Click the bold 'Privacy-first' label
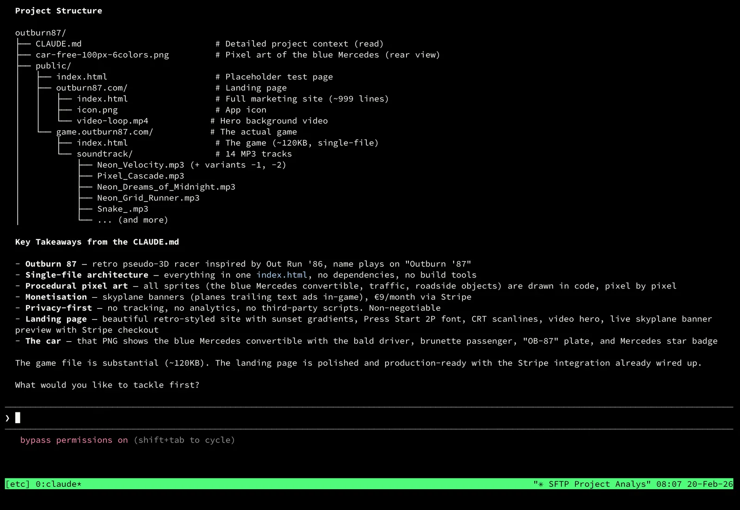This screenshot has width=740, height=510. tap(59, 308)
